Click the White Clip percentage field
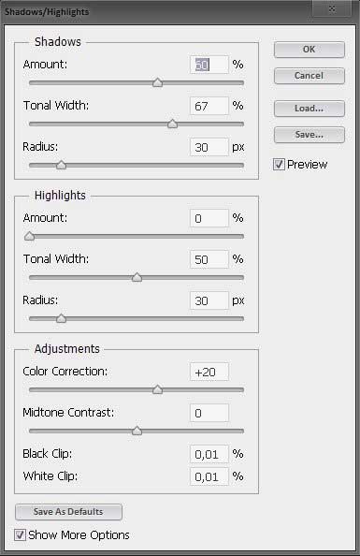The width and height of the screenshot is (360, 556). (209, 476)
